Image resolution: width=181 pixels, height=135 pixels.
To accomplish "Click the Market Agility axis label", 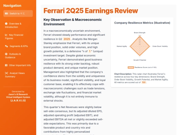I will (x=122, y=46).
